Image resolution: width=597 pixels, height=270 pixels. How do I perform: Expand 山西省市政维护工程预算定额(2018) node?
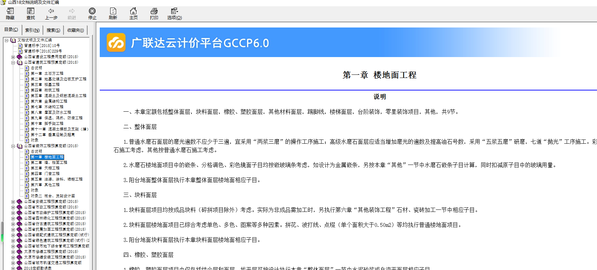coord(13,213)
